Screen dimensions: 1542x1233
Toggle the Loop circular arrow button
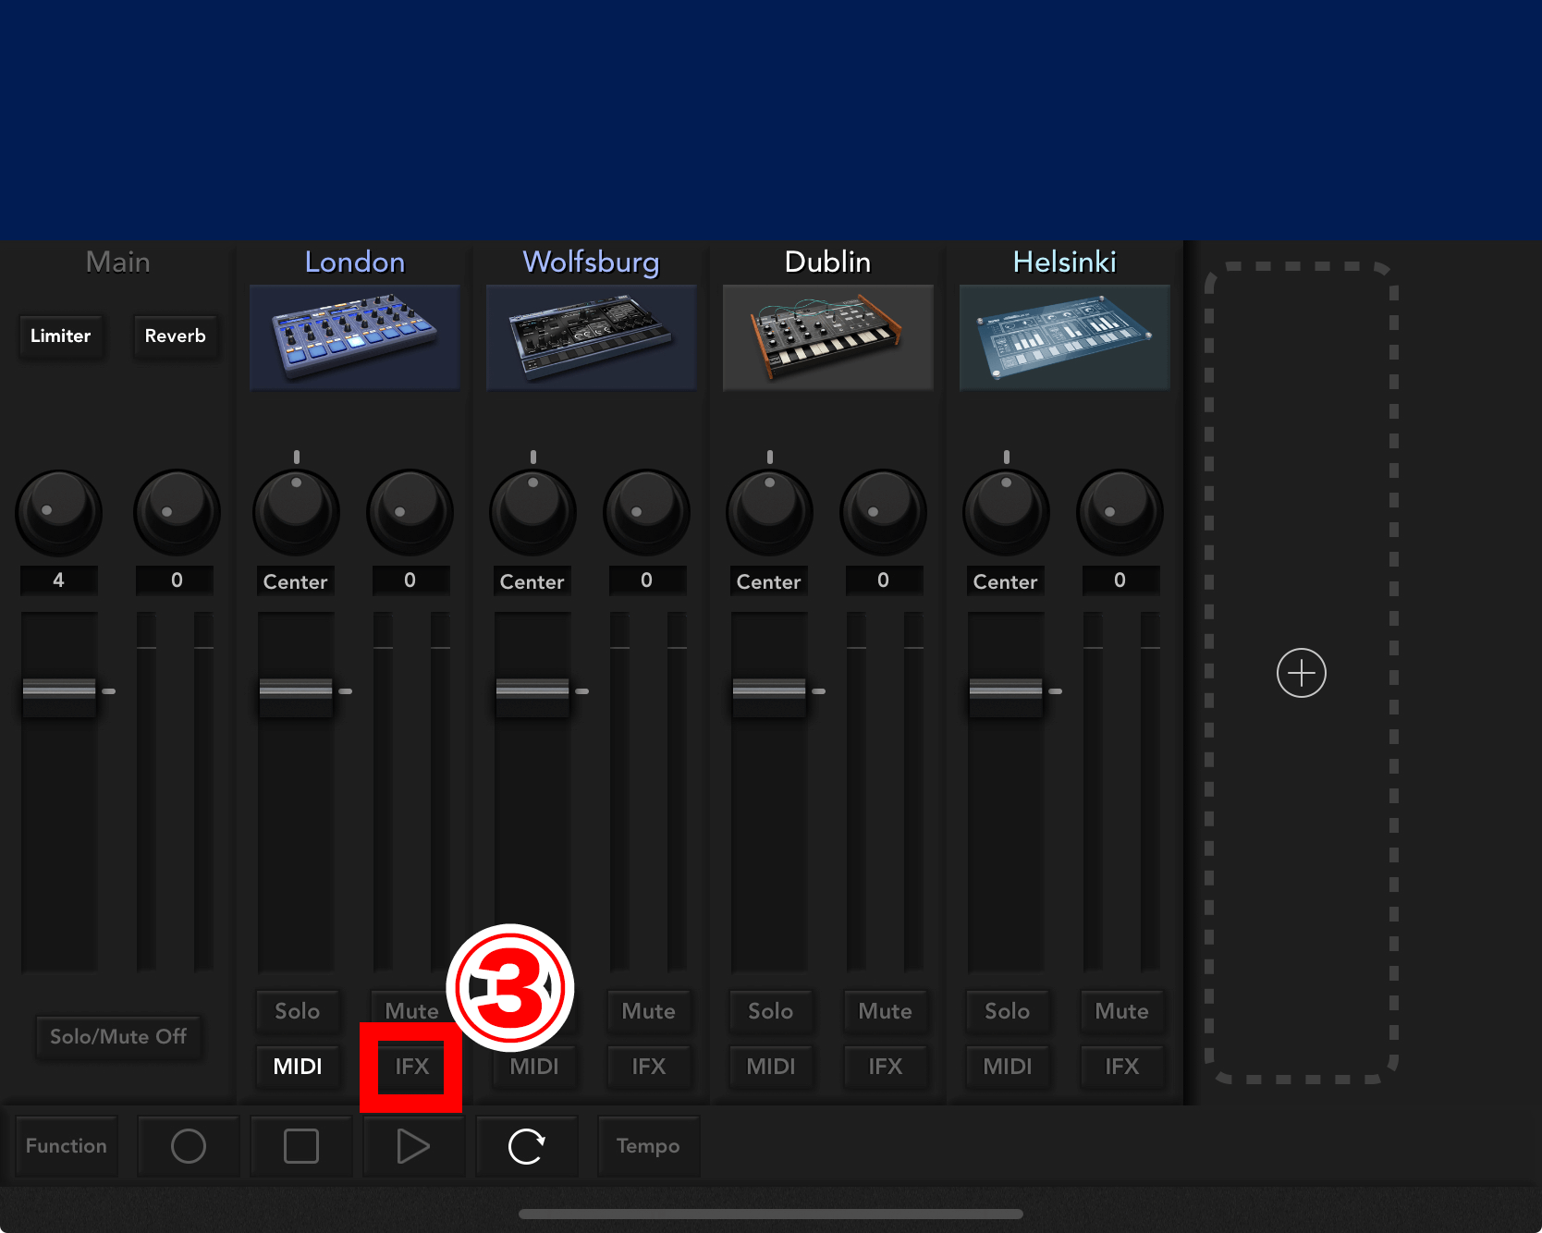527,1146
